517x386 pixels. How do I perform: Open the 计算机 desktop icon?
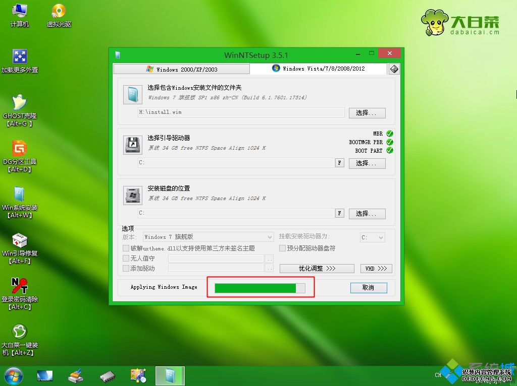[x=20, y=15]
